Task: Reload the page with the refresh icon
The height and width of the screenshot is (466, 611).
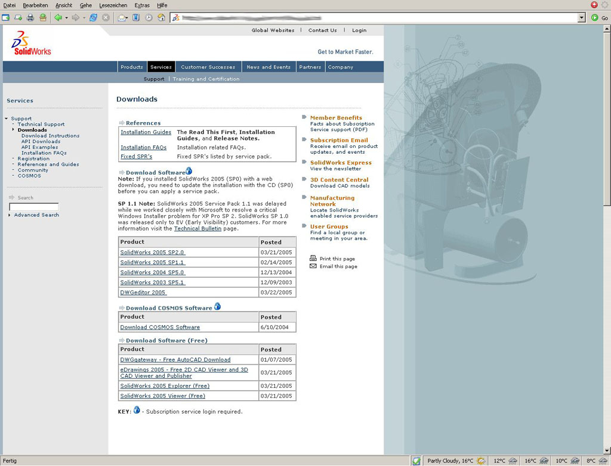Action: (x=93, y=17)
